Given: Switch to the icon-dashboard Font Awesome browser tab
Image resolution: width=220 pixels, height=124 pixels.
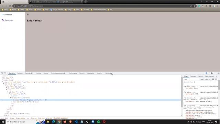Looking at the screenshot, I should (42, 2).
